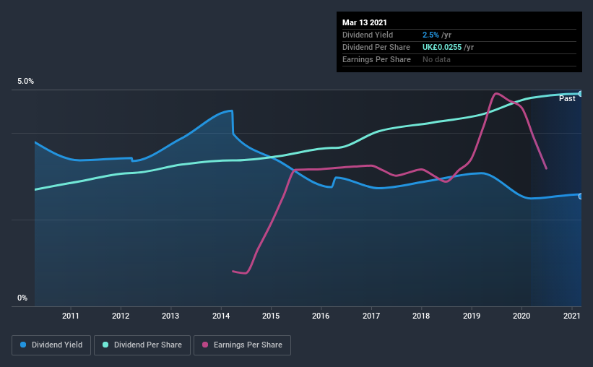The width and height of the screenshot is (593, 367).
Task: Click the Past label on chart
Action: 567,98
